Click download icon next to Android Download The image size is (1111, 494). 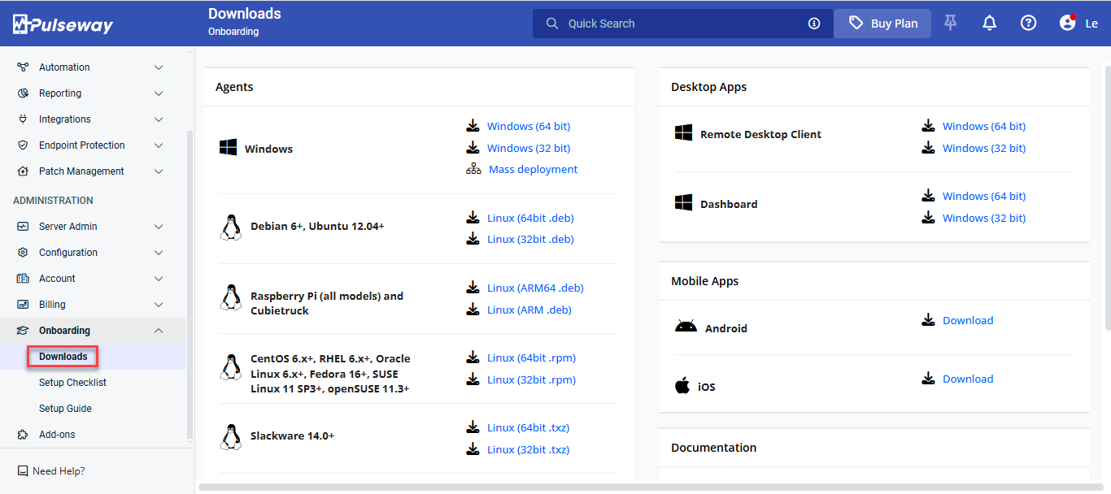pos(928,320)
